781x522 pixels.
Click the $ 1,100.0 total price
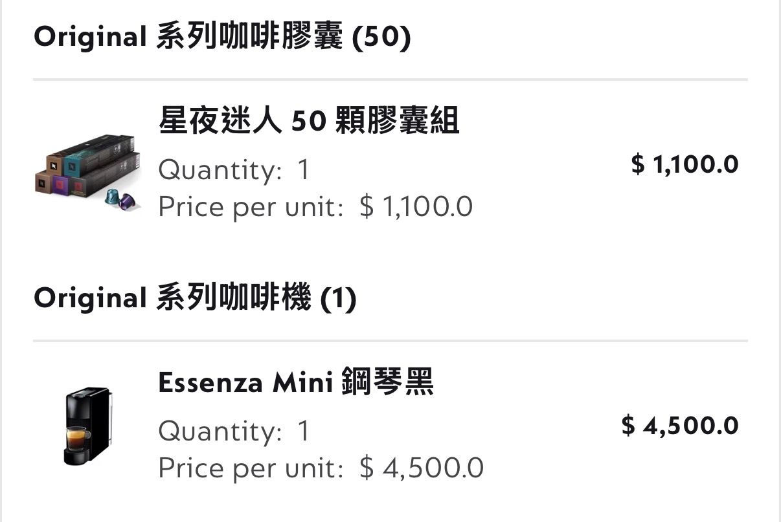coord(685,164)
